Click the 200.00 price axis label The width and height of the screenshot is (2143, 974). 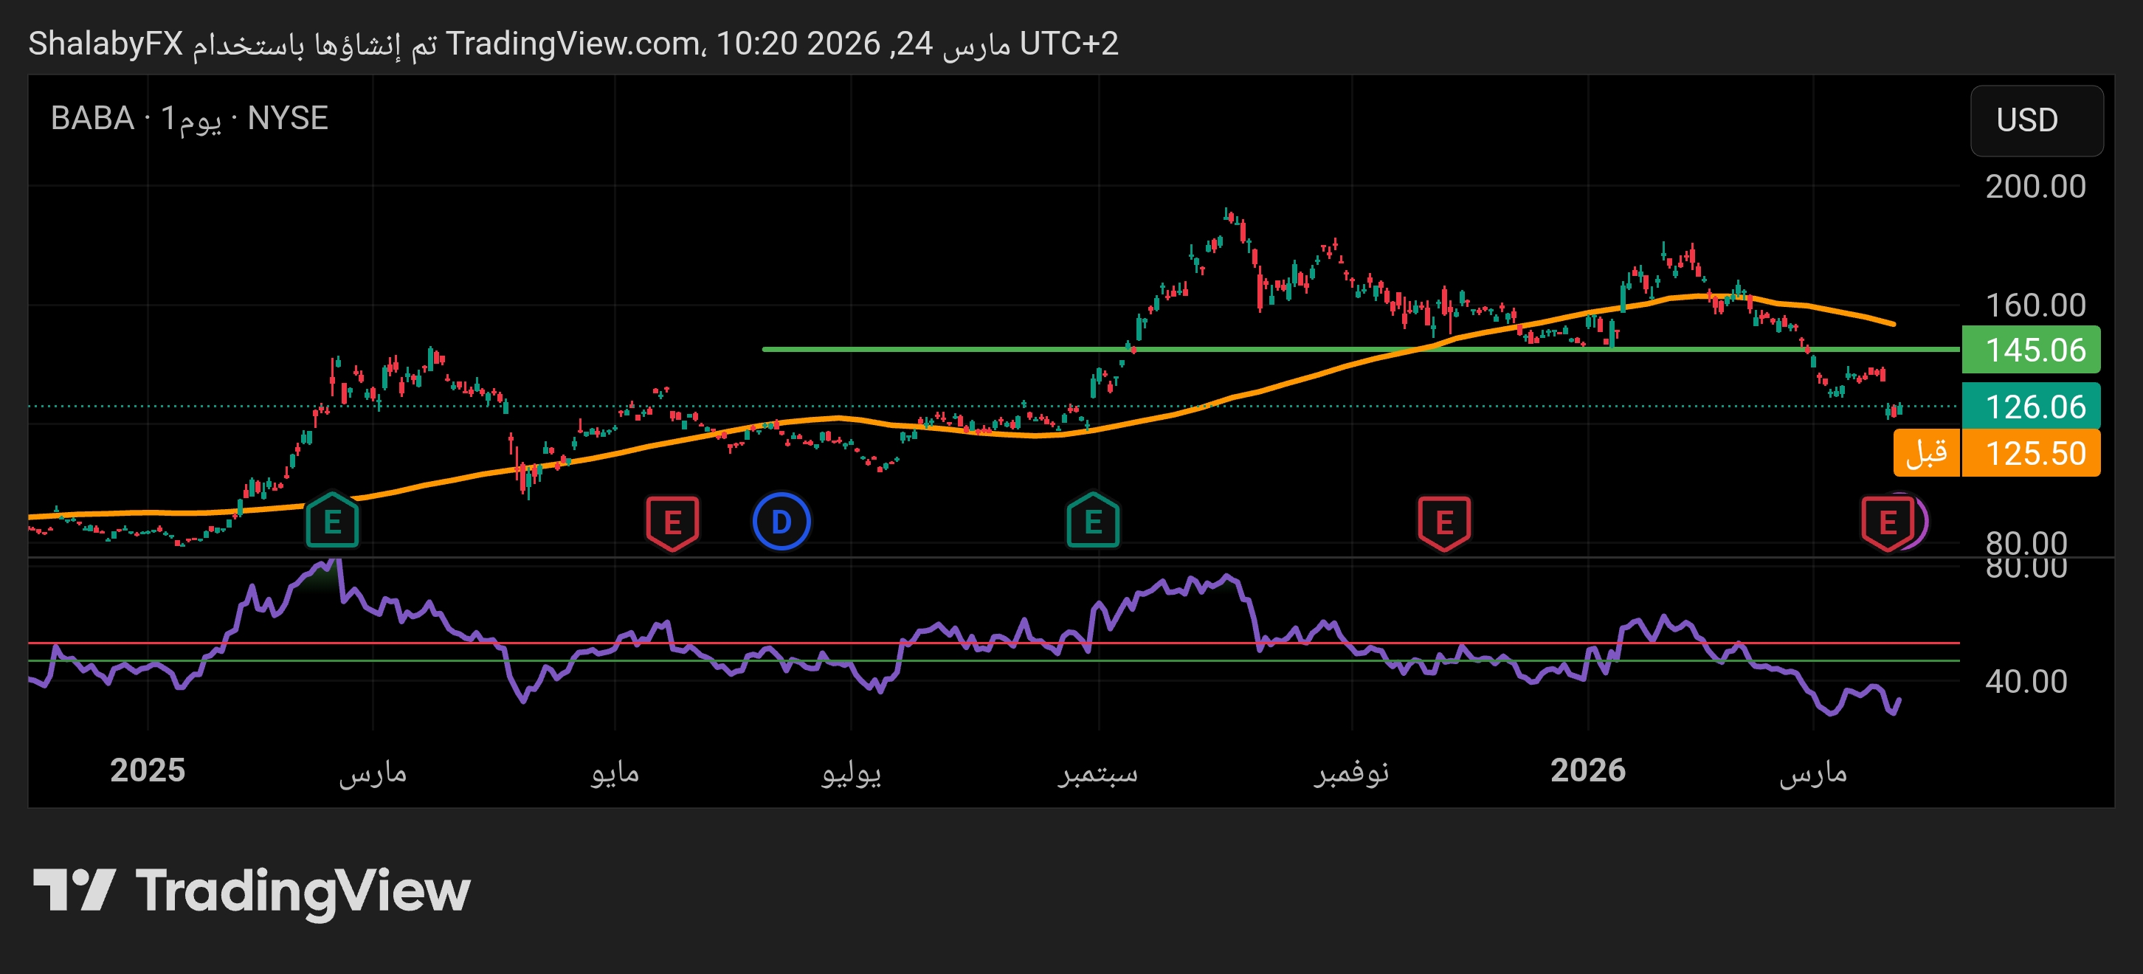pos(2035,187)
